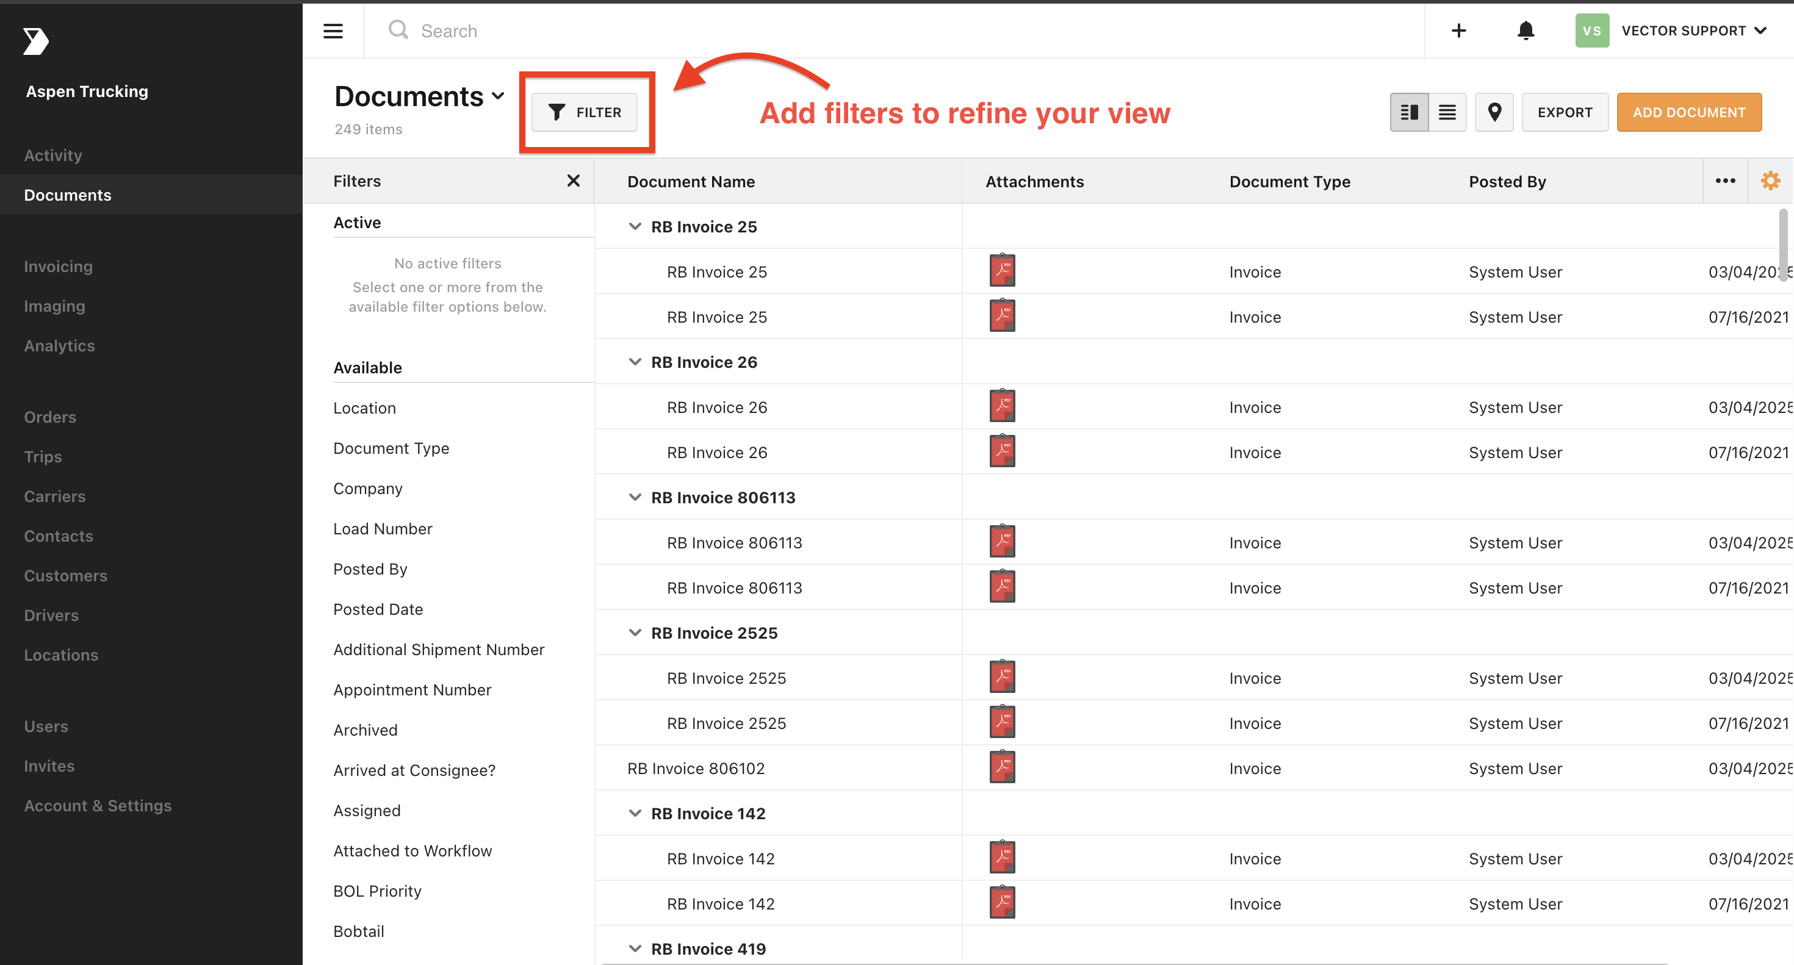
Task: Open the Documents title dropdown
Action: [x=497, y=97]
